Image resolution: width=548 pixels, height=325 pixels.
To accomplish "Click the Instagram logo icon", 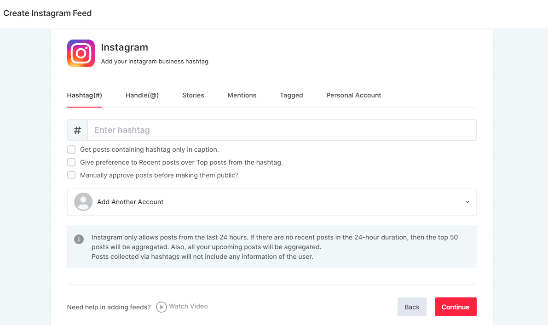I will click(x=81, y=53).
